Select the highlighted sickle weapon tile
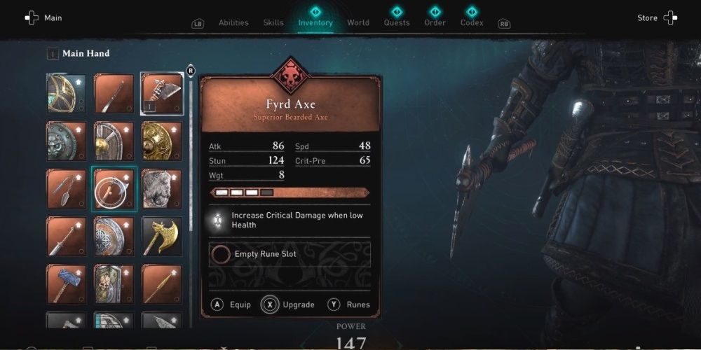This screenshot has height=350, width=701. click(x=114, y=189)
